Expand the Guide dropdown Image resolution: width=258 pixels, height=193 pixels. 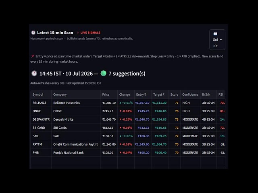[217, 40]
